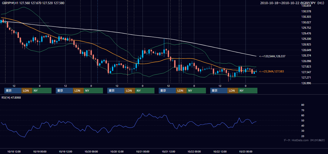
Task: Click RSI scale value 40
Action: (303, 126)
